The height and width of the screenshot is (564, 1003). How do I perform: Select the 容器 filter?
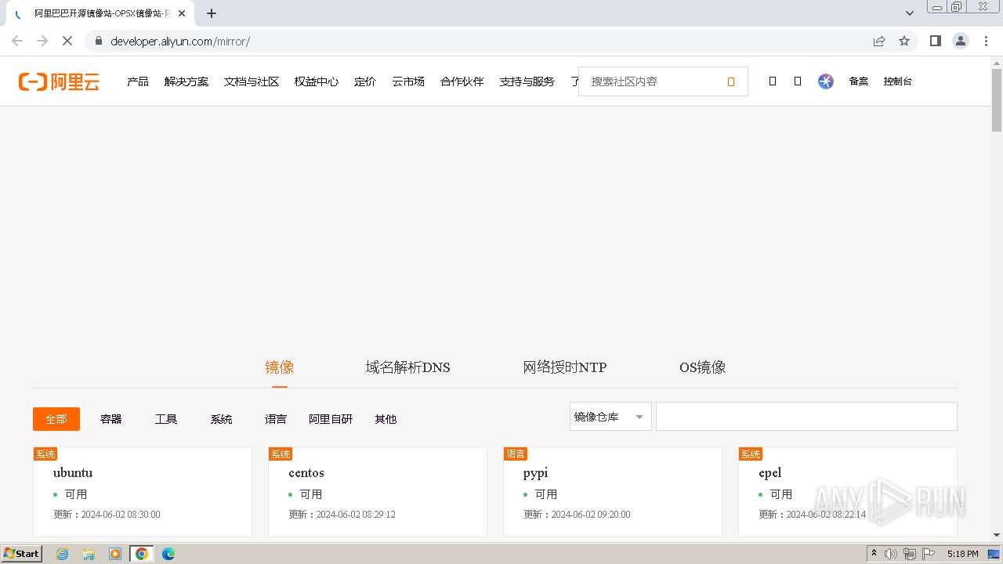click(x=111, y=419)
